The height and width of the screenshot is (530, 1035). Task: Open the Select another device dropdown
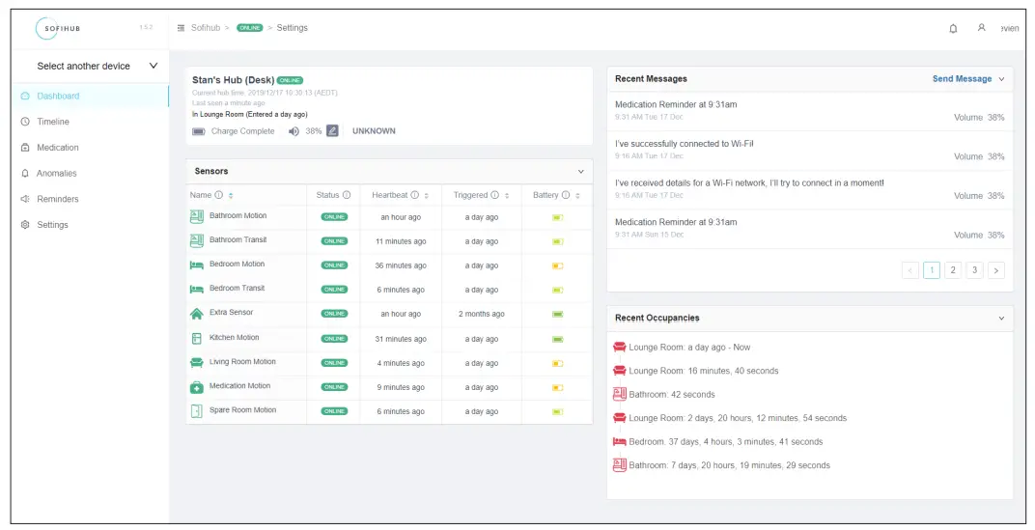[x=97, y=66]
